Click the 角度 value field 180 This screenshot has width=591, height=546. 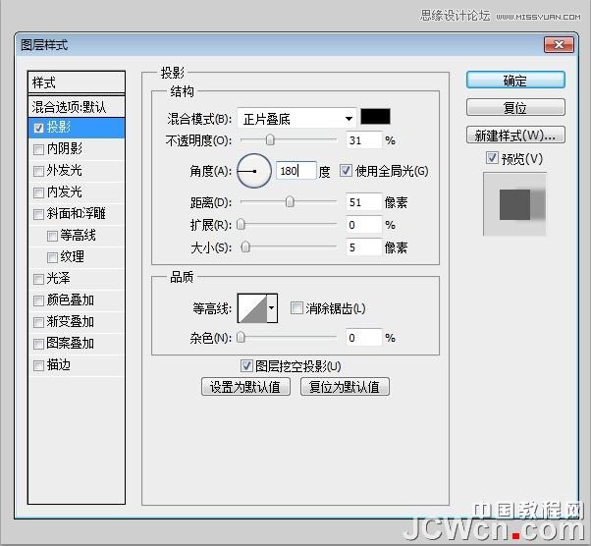pos(295,171)
